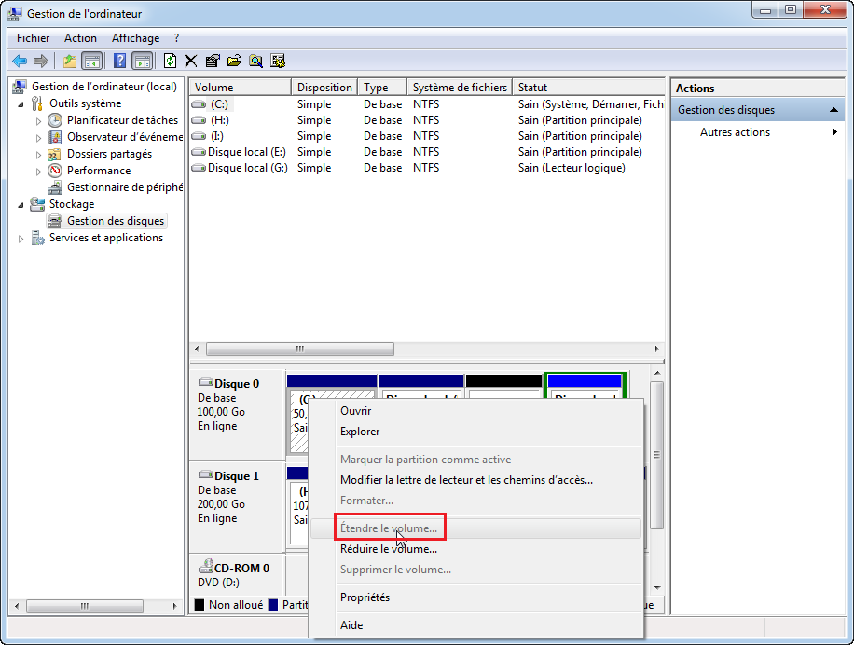Screen dimensions: 854x645
Task: Click the grey Forward arrow in toolbar
Action: tap(41, 61)
